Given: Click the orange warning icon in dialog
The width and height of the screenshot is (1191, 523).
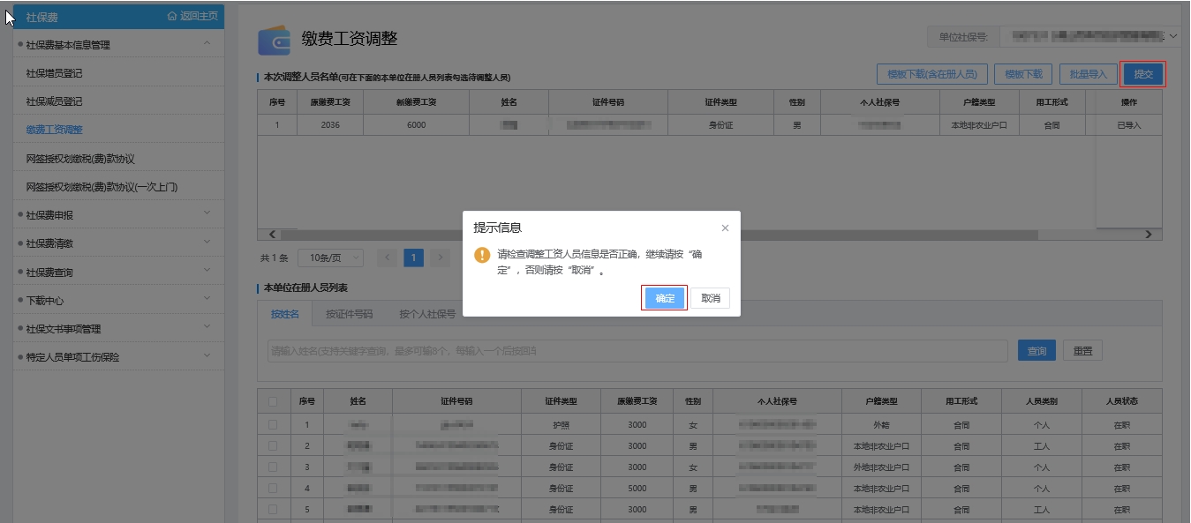Looking at the screenshot, I should click(482, 255).
